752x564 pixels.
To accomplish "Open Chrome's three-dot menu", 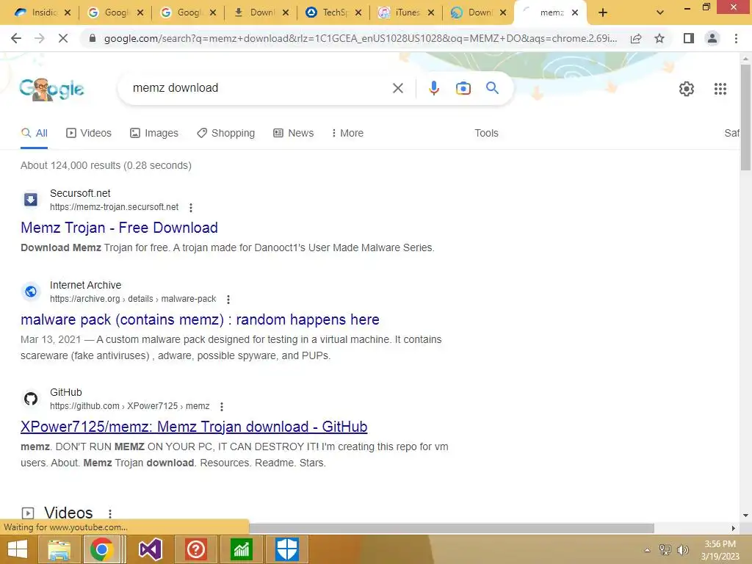I will [736, 38].
